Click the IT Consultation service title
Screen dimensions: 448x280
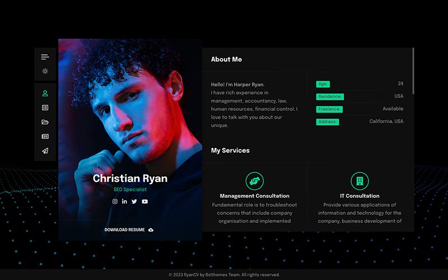click(x=360, y=196)
